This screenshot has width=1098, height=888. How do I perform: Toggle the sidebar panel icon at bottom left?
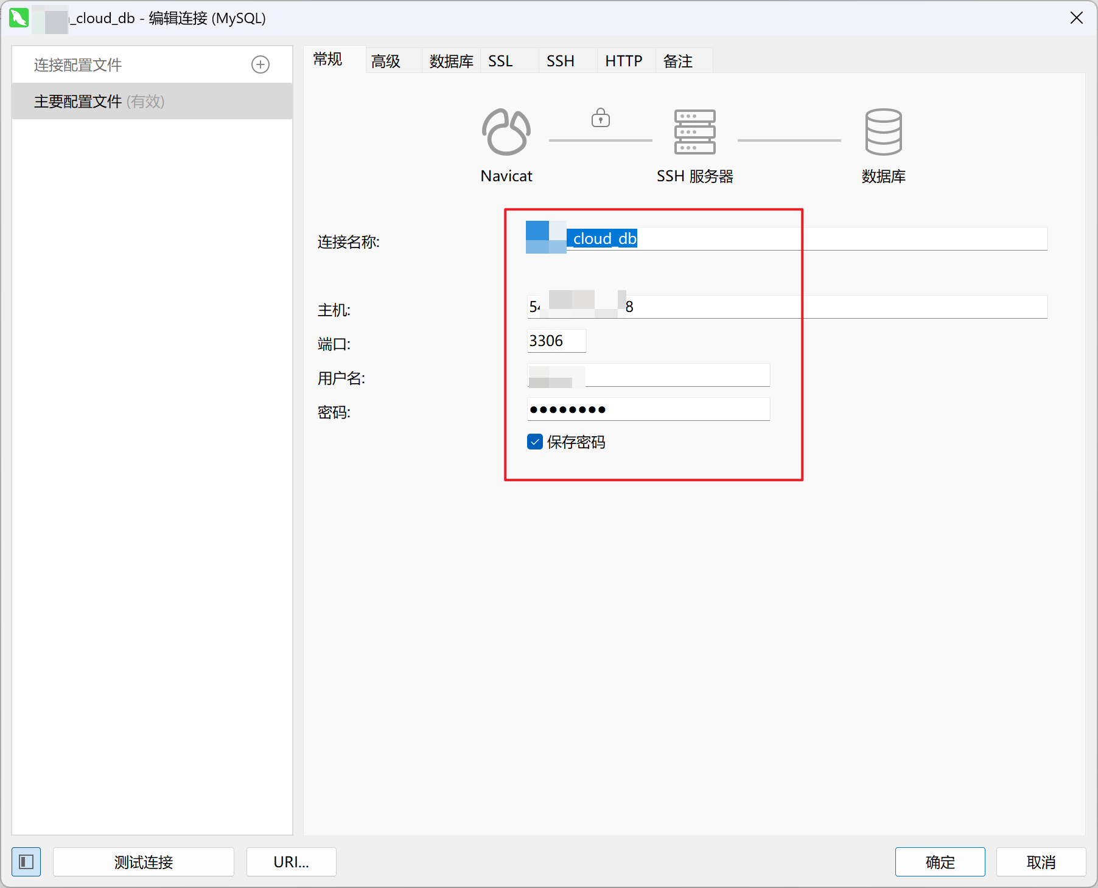tap(26, 862)
